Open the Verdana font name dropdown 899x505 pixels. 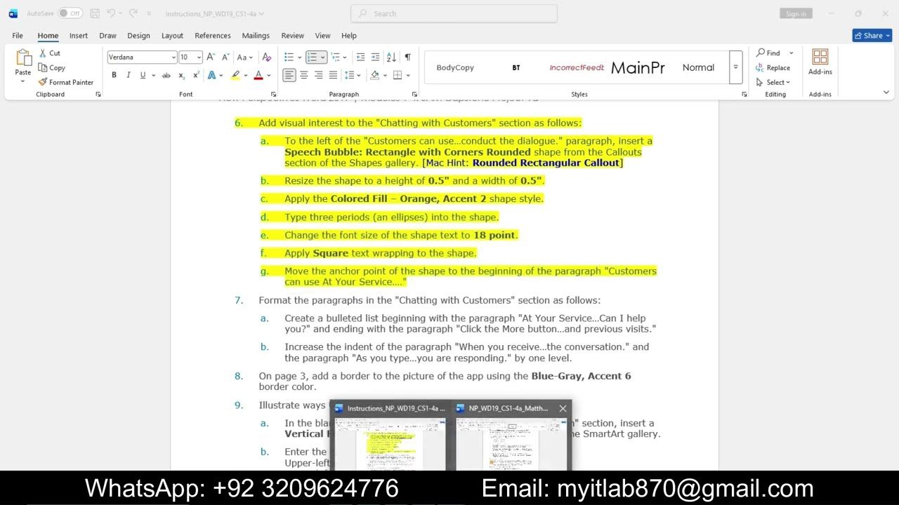[173, 58]
